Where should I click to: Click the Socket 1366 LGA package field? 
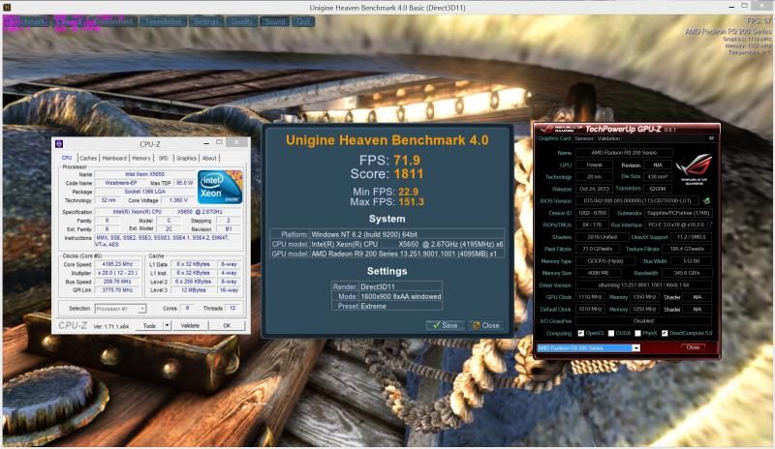click(144, 192)
